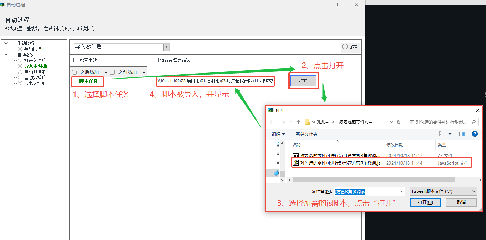Sort by the 类型 column header
Image resolution: width=486 pixels, height=240 pixels.
(x=442, y=145)
